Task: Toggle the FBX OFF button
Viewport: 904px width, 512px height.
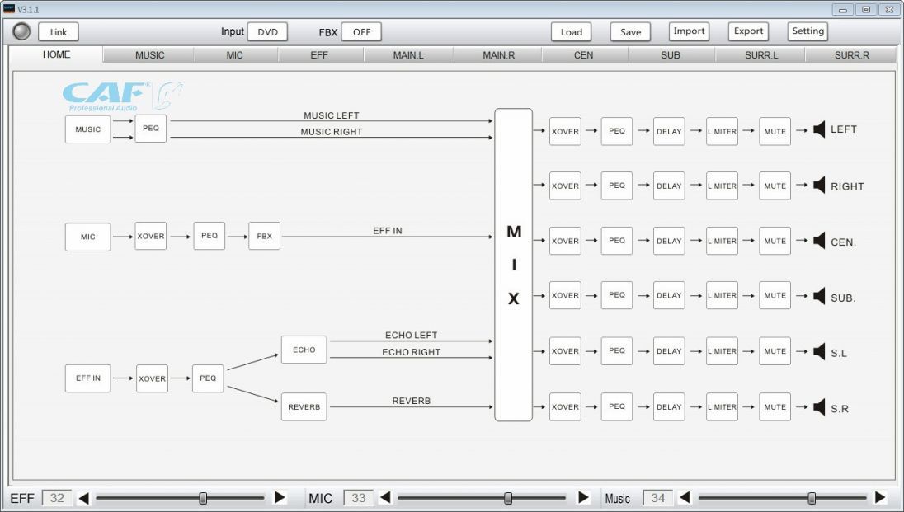Action: tap(361, 32)
